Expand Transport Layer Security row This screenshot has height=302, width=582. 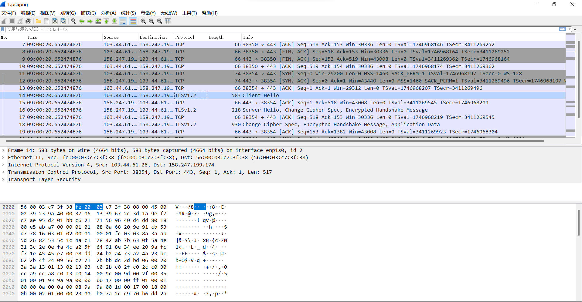(3, 180)
